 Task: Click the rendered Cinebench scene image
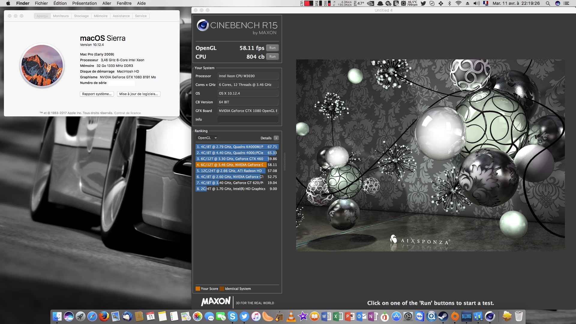point(430,155)
